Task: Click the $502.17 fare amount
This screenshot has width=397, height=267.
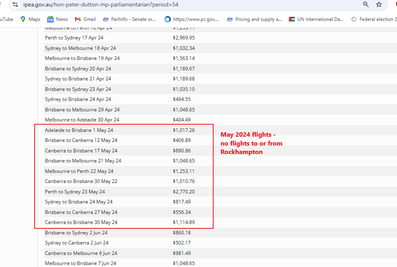Action: pos(182,243)
